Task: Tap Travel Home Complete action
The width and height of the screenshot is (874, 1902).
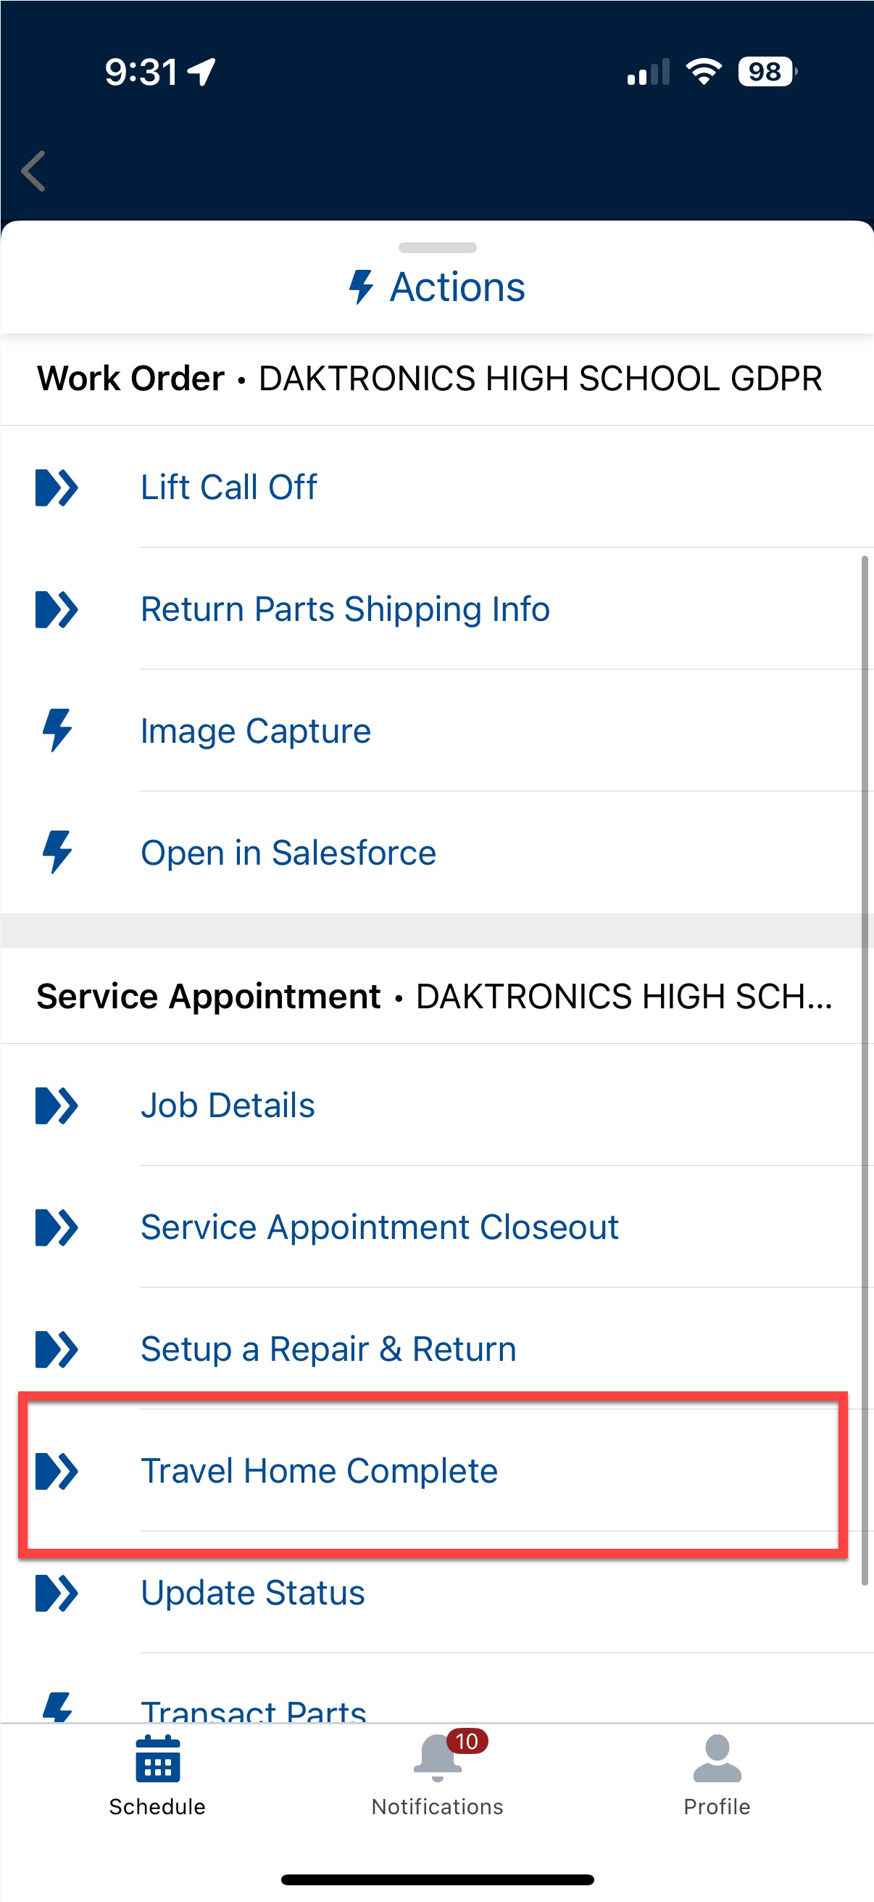Action: pos(319,1471)
